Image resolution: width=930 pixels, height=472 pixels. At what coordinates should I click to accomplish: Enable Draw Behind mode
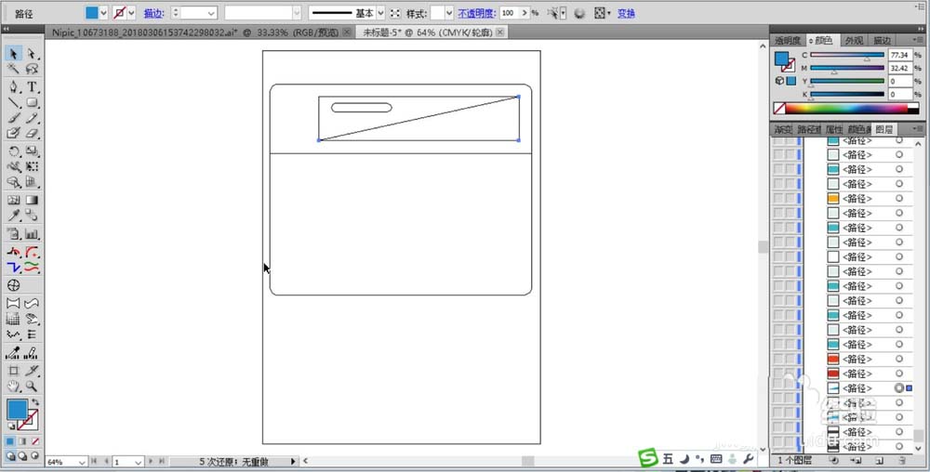[x=22, y=456]
